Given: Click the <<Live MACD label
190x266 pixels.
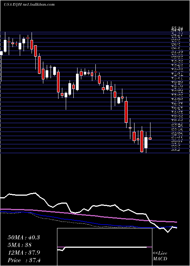Looking at the screenshot, I should 160,256.
